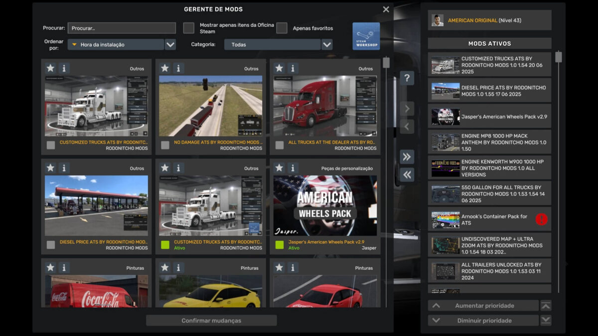Disable the active Jasper's American Wheels Pack checkbox

click(x=280, y=244)
